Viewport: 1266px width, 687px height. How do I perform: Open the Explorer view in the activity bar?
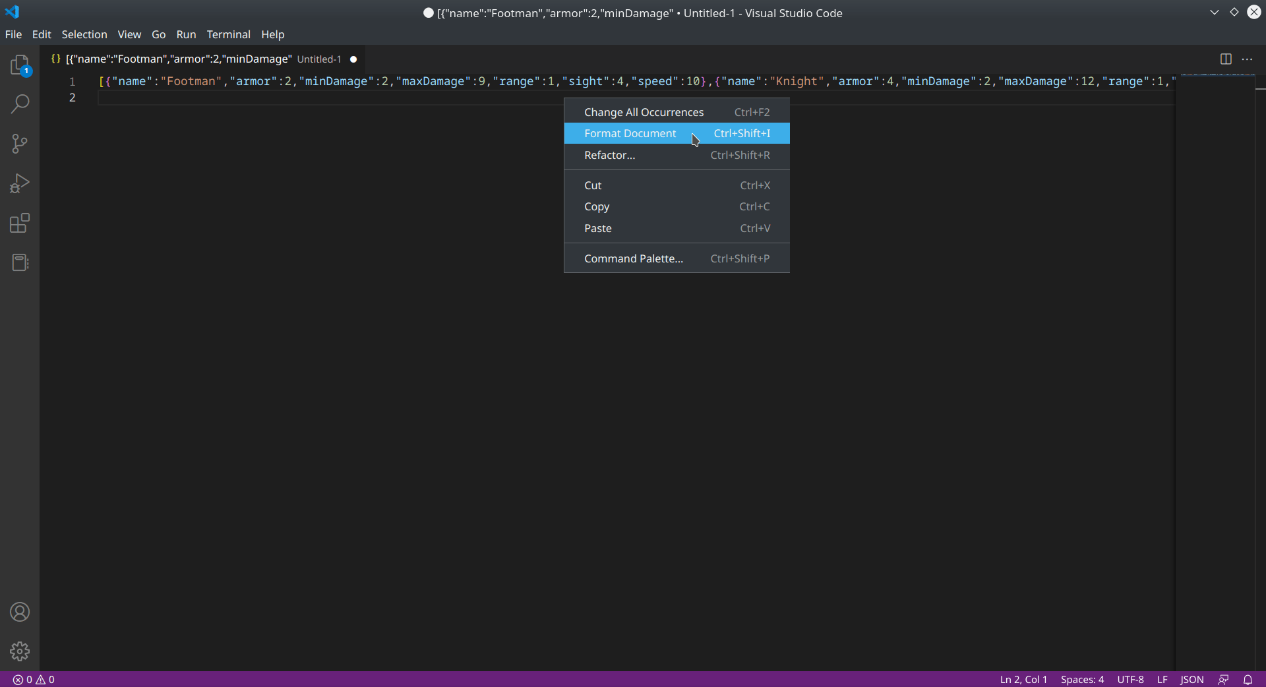pyautogui.click(x=20, y=65)
